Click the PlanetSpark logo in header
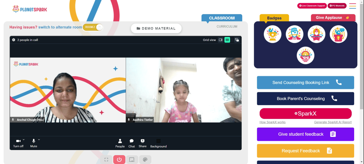 pos(30,9)
